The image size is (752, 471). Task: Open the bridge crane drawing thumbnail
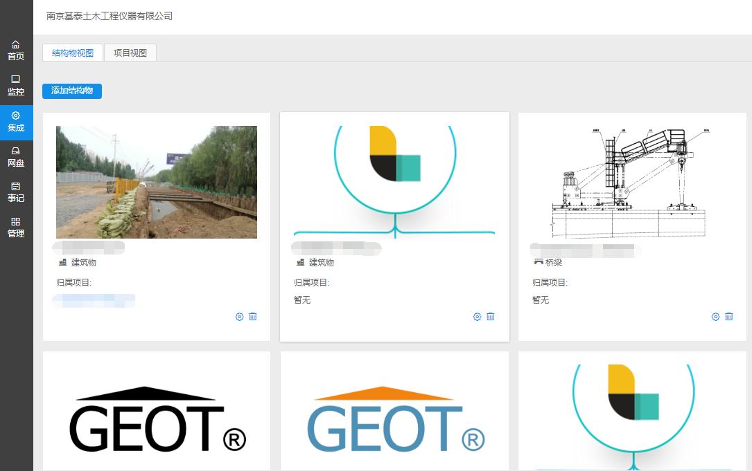pyautogui.click(x=632, y=182)
